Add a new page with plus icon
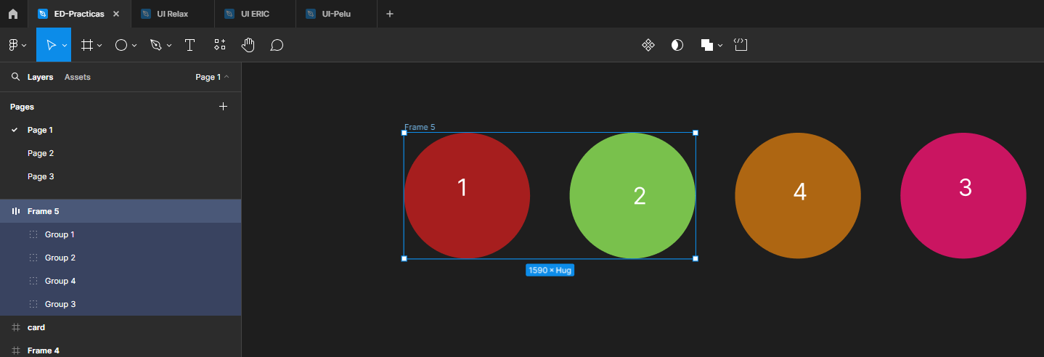Viewport: 1044px width, 357px height. pos(223,107)
